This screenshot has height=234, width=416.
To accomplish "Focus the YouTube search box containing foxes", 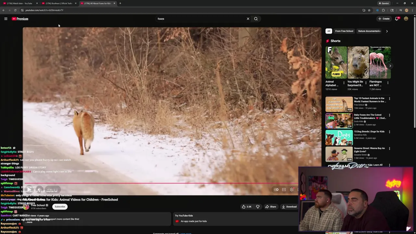I will [201, 19].
